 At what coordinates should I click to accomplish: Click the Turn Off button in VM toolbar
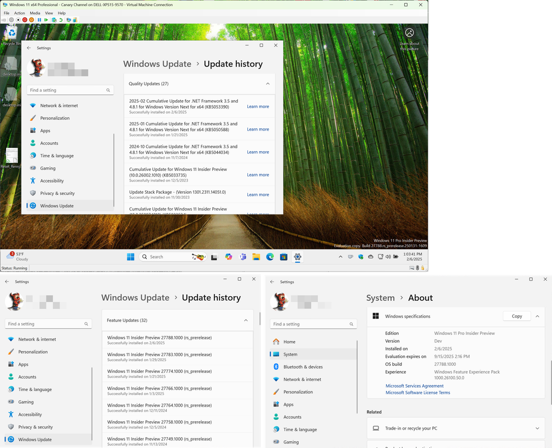(18, 20)
